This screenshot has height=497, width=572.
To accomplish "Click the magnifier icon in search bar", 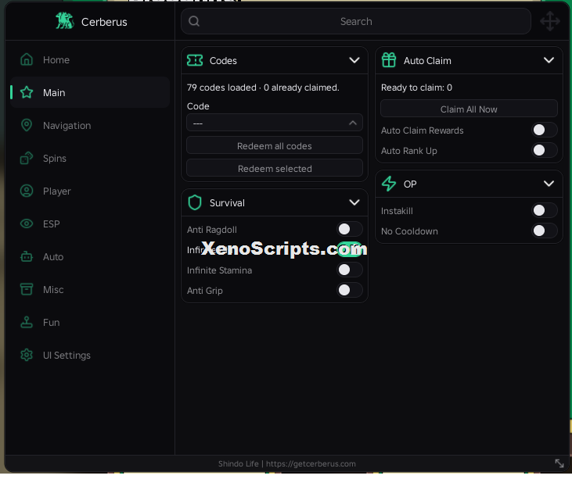I will (x=194, y=21).
